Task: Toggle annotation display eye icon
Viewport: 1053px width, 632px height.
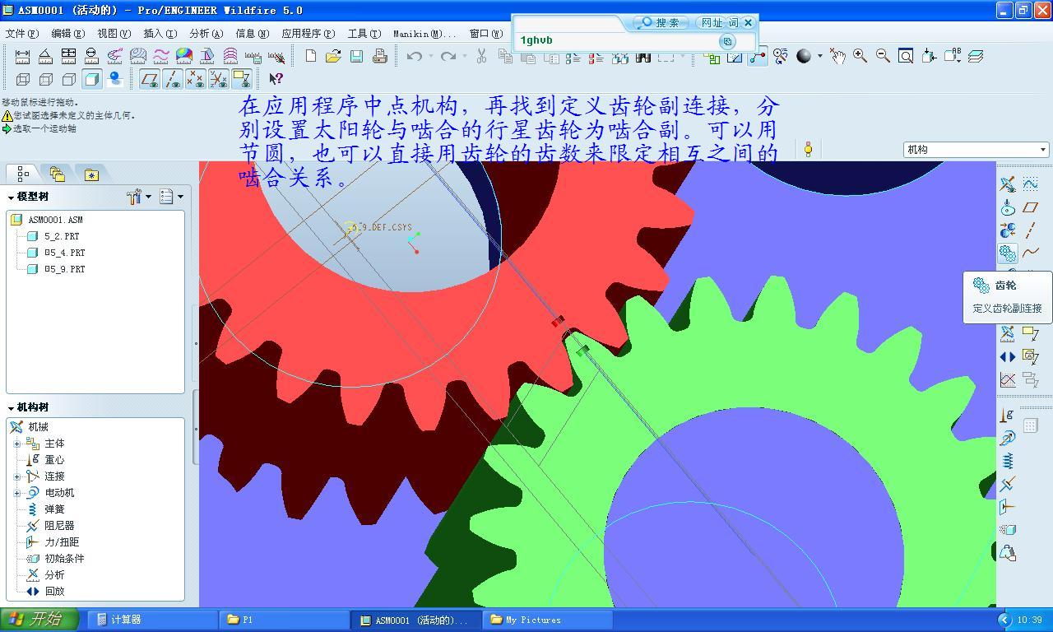Action: 241,79
